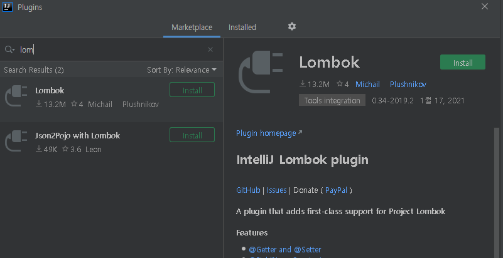Select the Lombok row title text
This screenshot has width=503, height=258.
click(50, 90)
